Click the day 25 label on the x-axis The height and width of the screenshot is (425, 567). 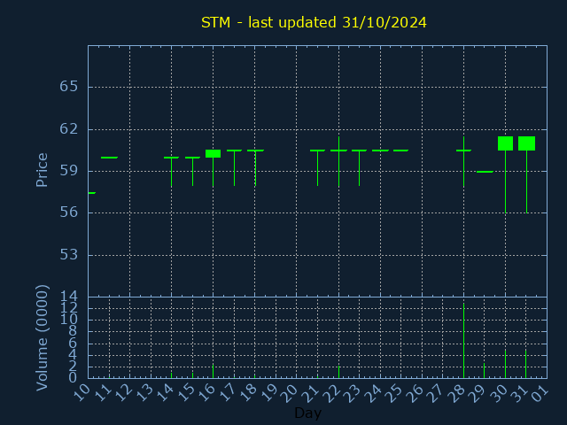[x=396, y=392]
